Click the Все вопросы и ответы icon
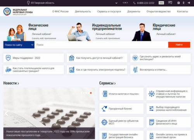This screenshot has height=140, width=194. 135,69
